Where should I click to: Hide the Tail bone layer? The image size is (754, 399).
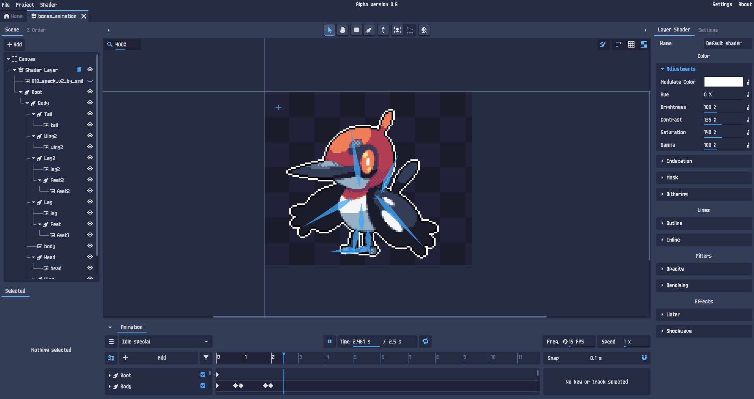(x=90, y=114)
